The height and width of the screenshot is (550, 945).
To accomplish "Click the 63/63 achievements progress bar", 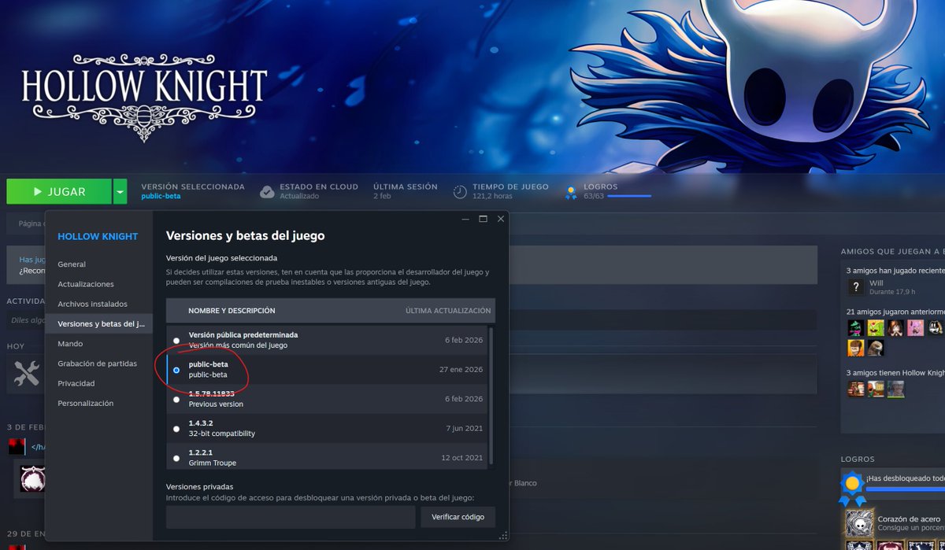I will [x=628, y=196].
